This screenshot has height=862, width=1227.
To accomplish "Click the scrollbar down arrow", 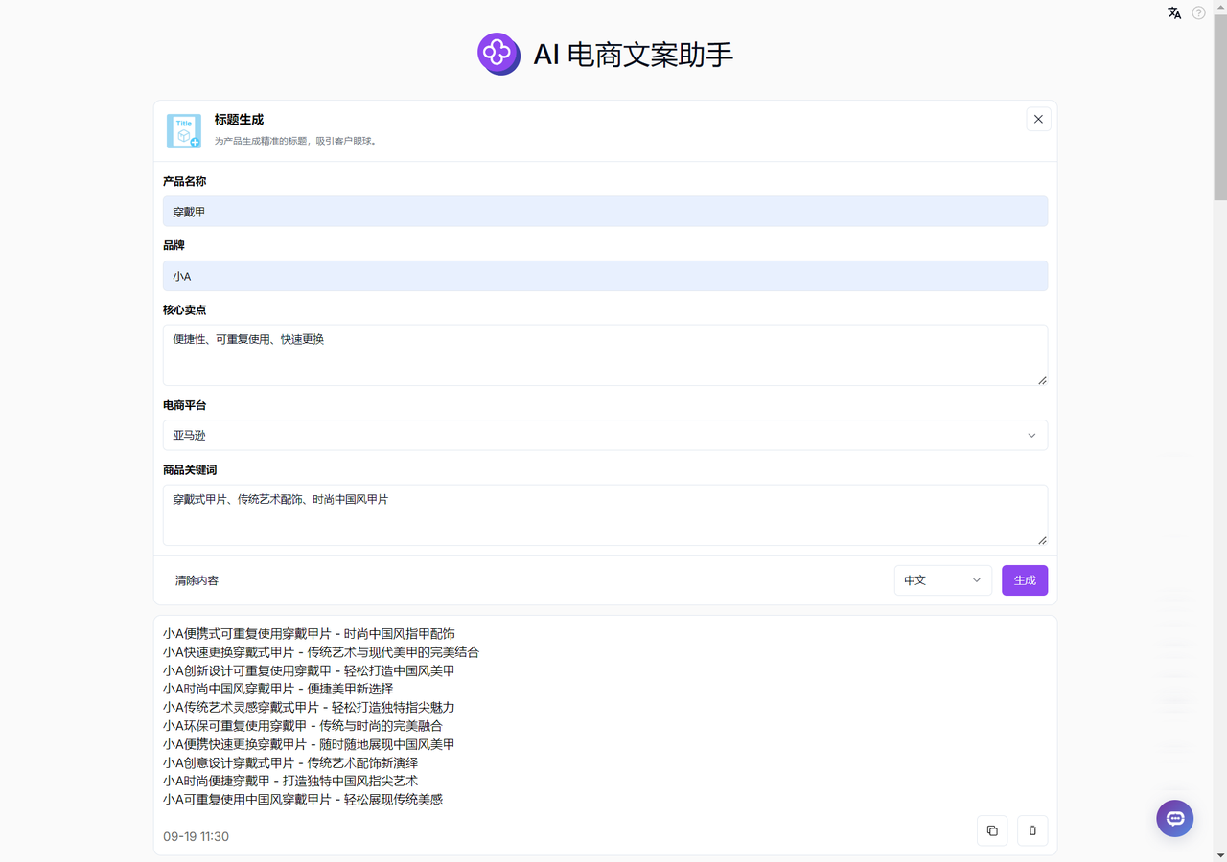I will point(1220,854).
